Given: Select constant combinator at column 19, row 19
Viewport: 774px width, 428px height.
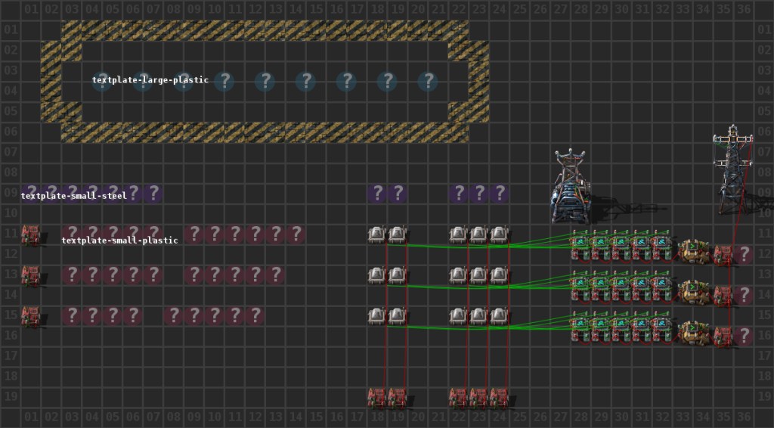Looking at the screenshot, I should pos(398,398).
